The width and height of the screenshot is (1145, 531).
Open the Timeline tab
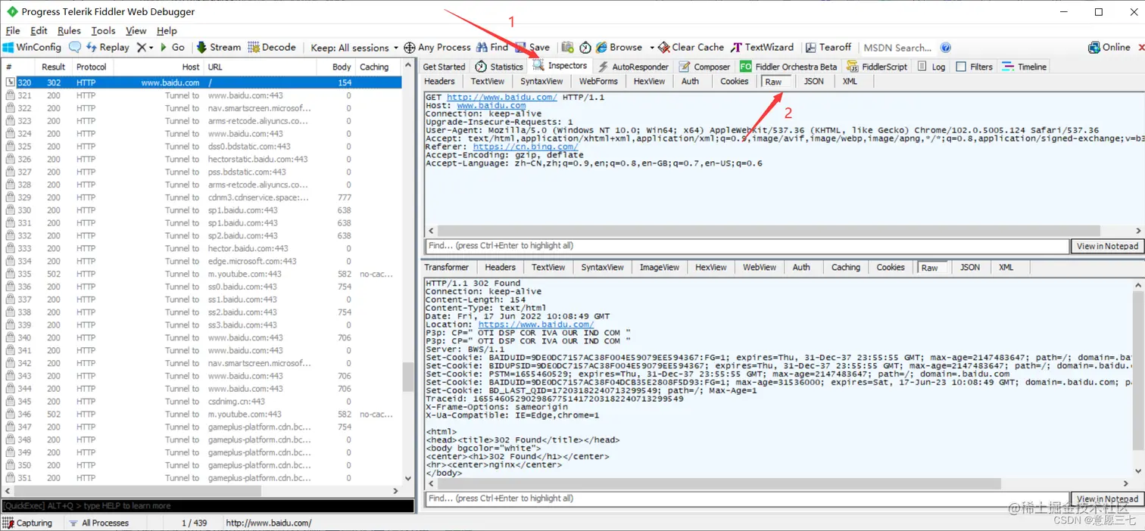click(1024, 67)
